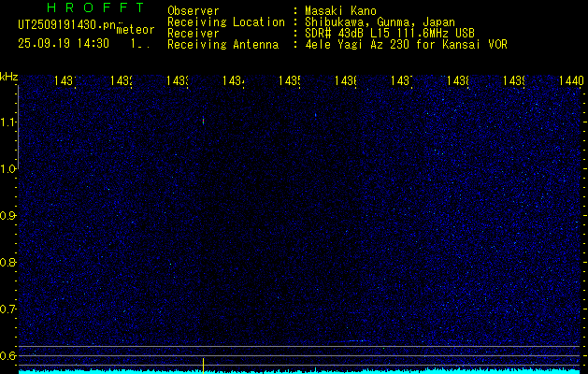Select the observer name Masaki Kano
The width and height of the screenshot is (588, 374).
(x=340, y=10)
